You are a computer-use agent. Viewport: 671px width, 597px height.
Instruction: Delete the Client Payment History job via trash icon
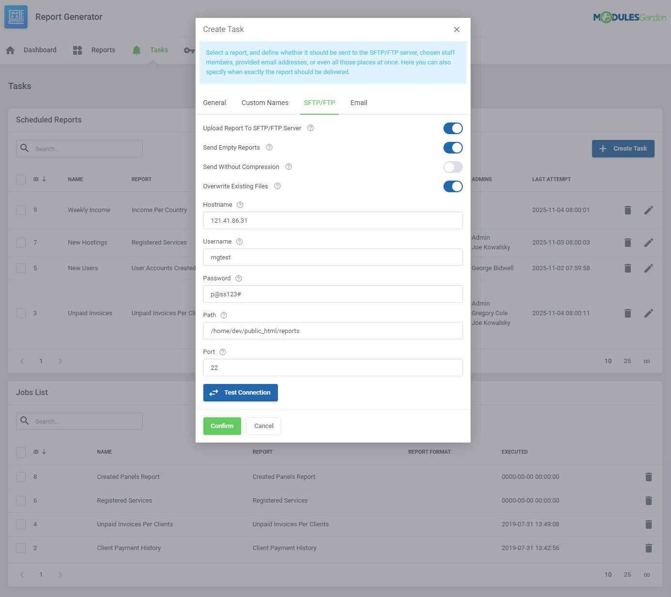click(x=649, y=548)
